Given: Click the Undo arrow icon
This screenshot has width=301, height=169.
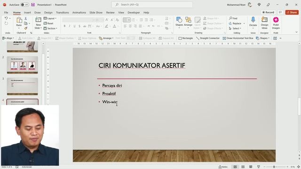Looking at the screenshot, I should [6, 18].
